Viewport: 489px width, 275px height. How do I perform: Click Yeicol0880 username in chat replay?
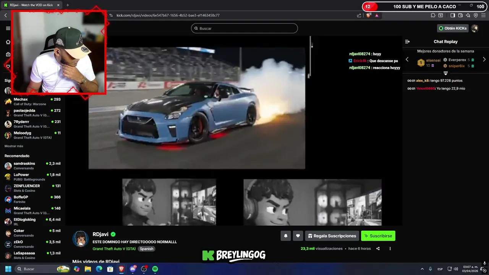click(426, 88)
